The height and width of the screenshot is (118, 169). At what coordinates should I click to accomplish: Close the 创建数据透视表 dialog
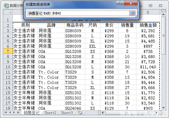pos(131,3)
